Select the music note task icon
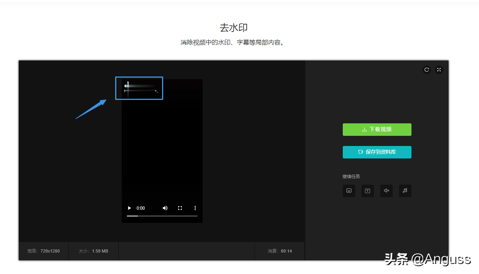This screenshot has width=479, height=274. pyautogui.click(x=405, y=191)
